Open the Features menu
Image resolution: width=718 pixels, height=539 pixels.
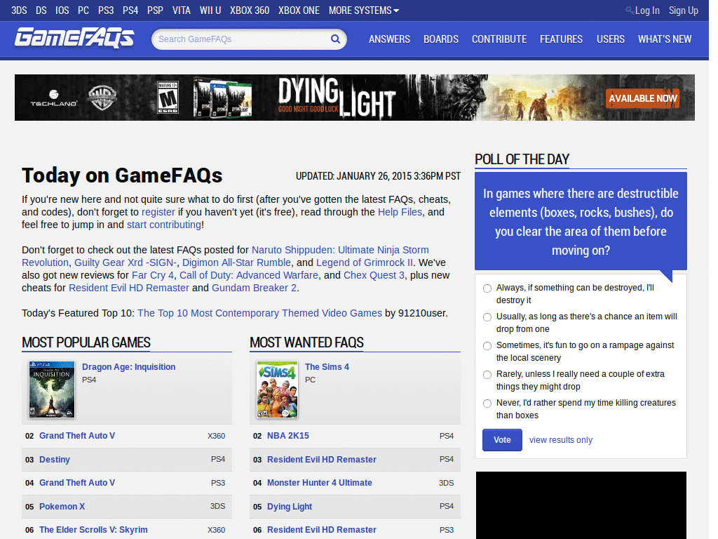tap(562, 39)
